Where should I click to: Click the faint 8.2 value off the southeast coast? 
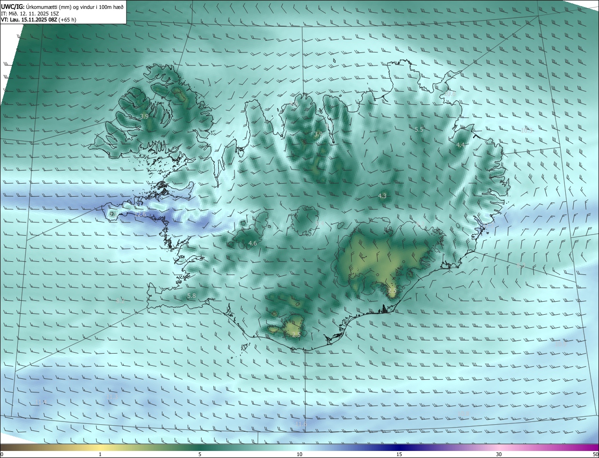tap(520, 265)
